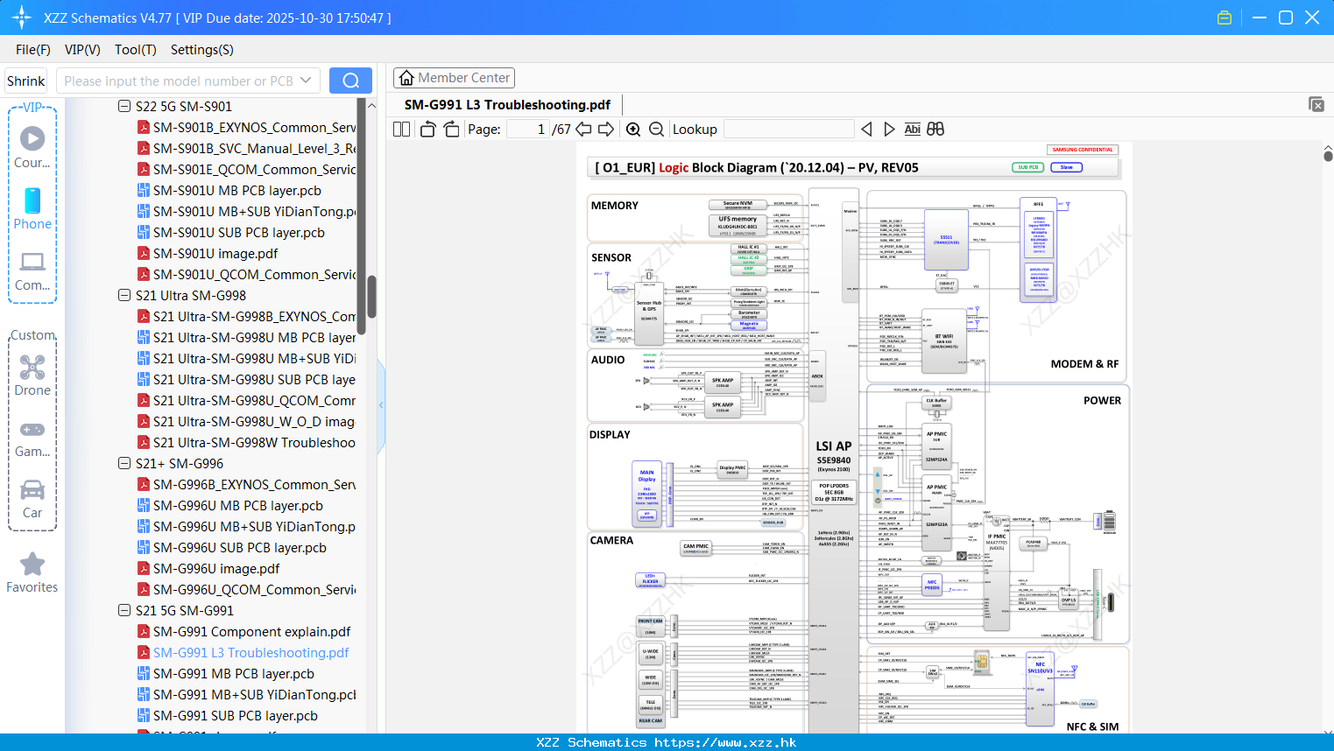Screen dimensions: 1334x751
Task: Toggle the two-page split view icon
Action: pos(401,130)
